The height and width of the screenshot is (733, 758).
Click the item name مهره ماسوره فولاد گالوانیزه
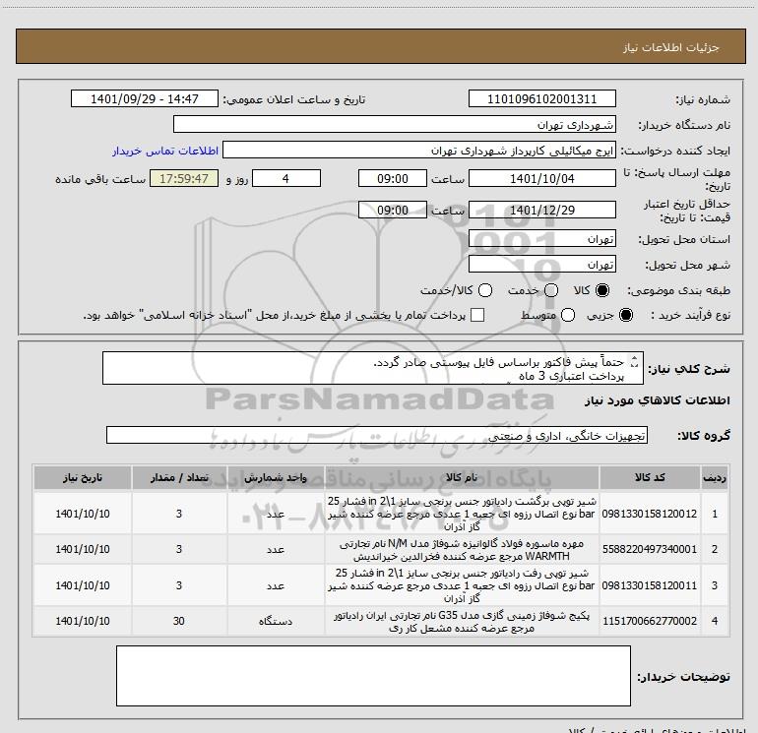click(x=462, y=550)
